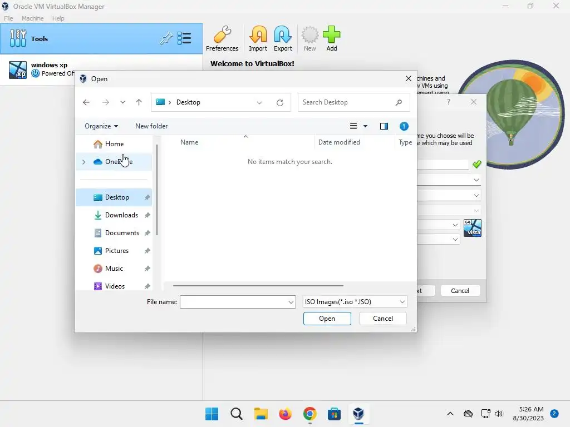
Task: Open taskbar Search
Action: tap(236, 414)
